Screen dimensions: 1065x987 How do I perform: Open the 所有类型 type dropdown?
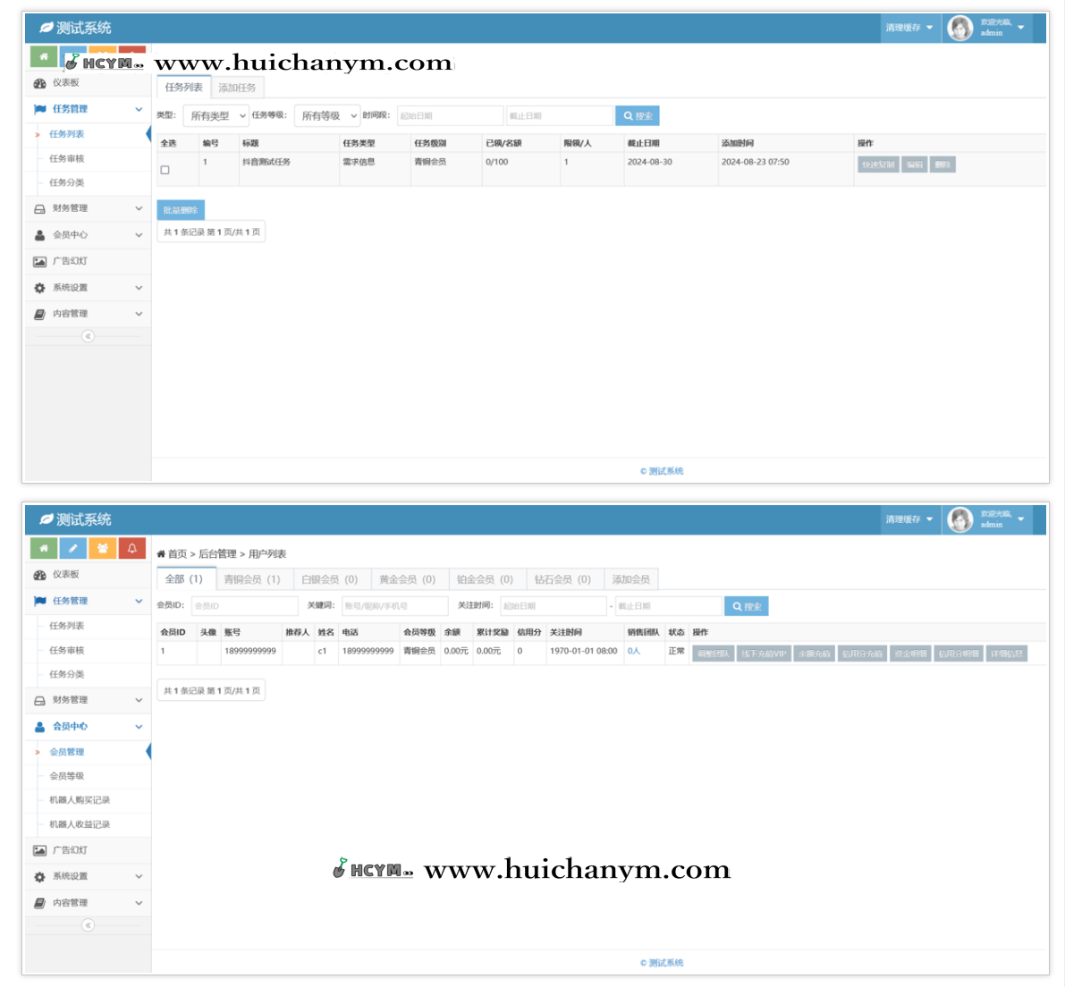click(x=216, y=116)
